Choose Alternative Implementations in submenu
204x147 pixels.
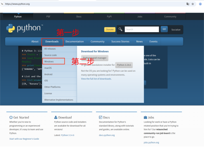(x=59, y=100)
